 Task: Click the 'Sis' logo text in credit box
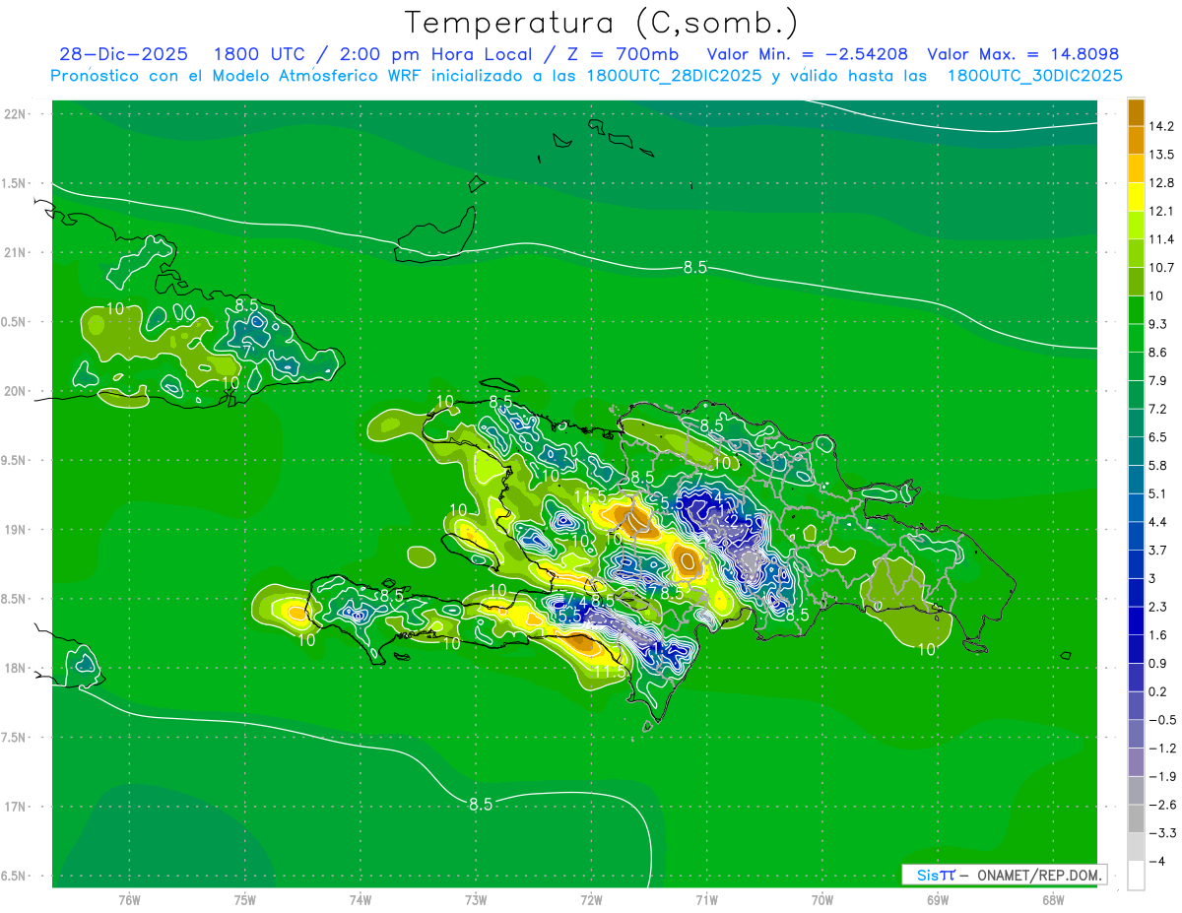tap(926, 875)
